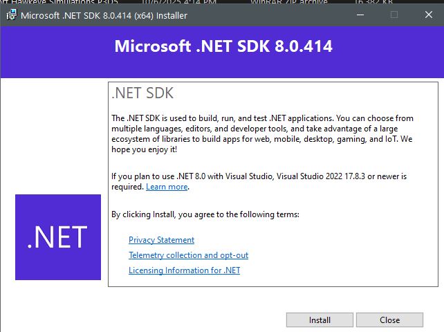
Task: Open Telemetry collection and opt-out link
Action: tap(188, 255)
